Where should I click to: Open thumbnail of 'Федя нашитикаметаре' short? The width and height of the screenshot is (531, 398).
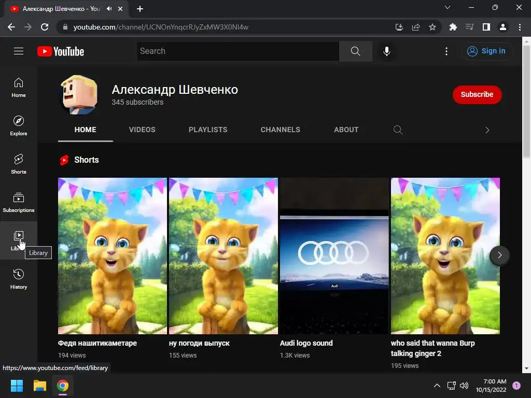coord(113,256)
